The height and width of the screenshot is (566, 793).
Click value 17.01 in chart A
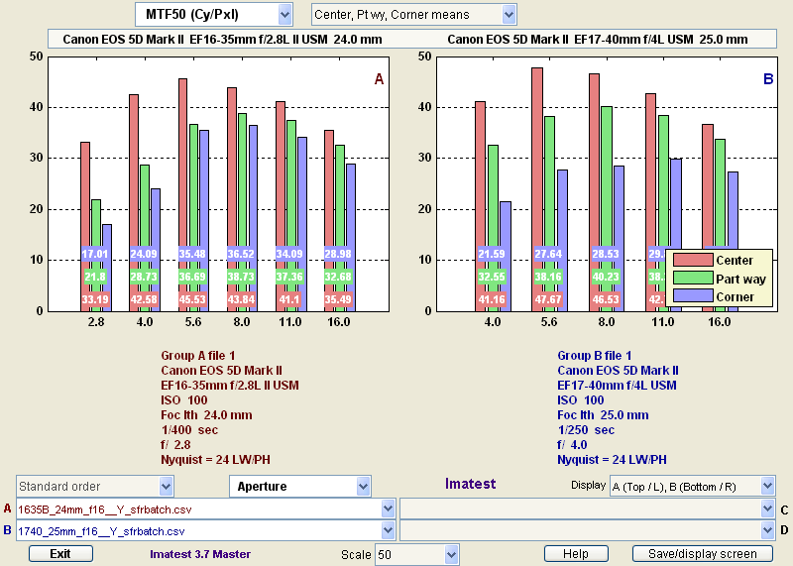pos(95,254)
